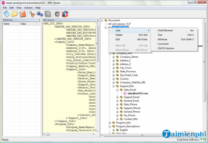The height and width of the screenshot is (143, 208).
Task: Click the blue spheres toolbar icon
Action: 40,14
